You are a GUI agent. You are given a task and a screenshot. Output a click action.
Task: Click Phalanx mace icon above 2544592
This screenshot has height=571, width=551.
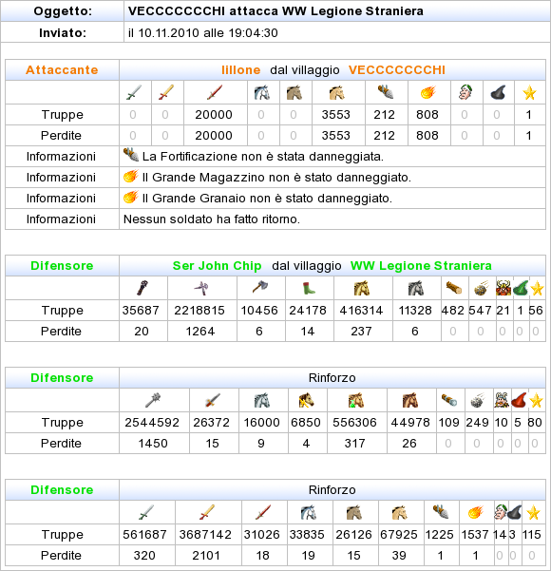(x=153, y=400)
